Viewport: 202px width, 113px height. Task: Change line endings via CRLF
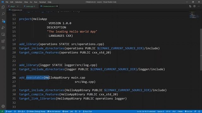coord(174,111)
